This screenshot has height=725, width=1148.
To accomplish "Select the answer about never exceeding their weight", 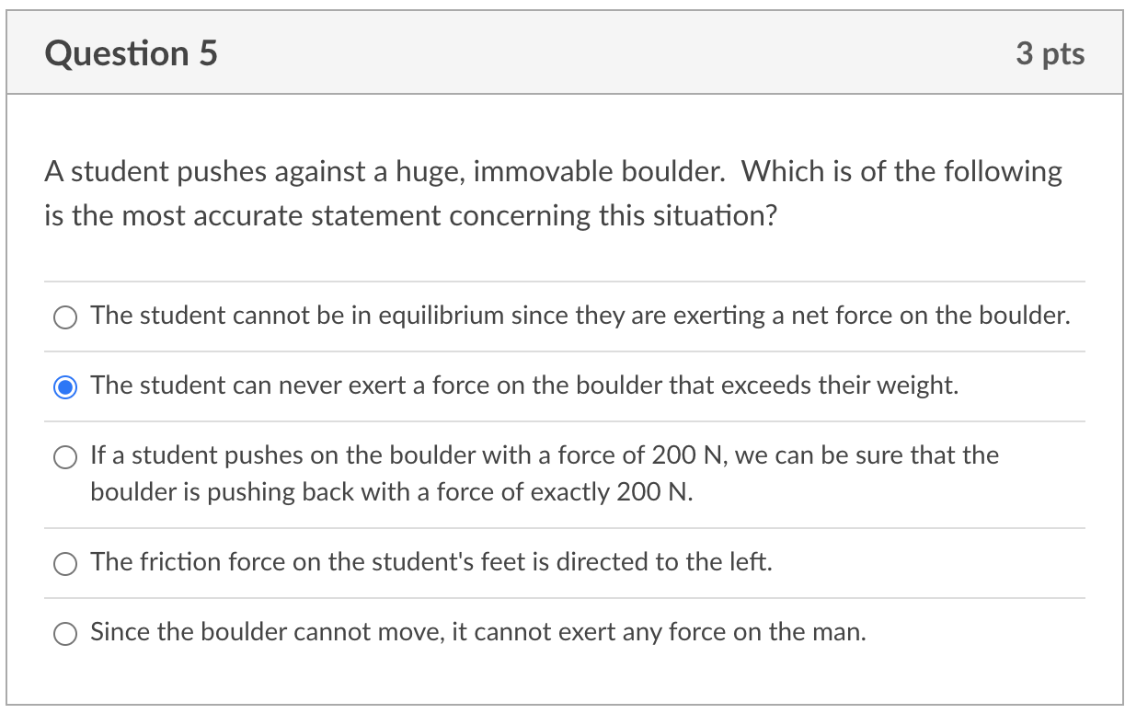I will (x=64, y=386).
